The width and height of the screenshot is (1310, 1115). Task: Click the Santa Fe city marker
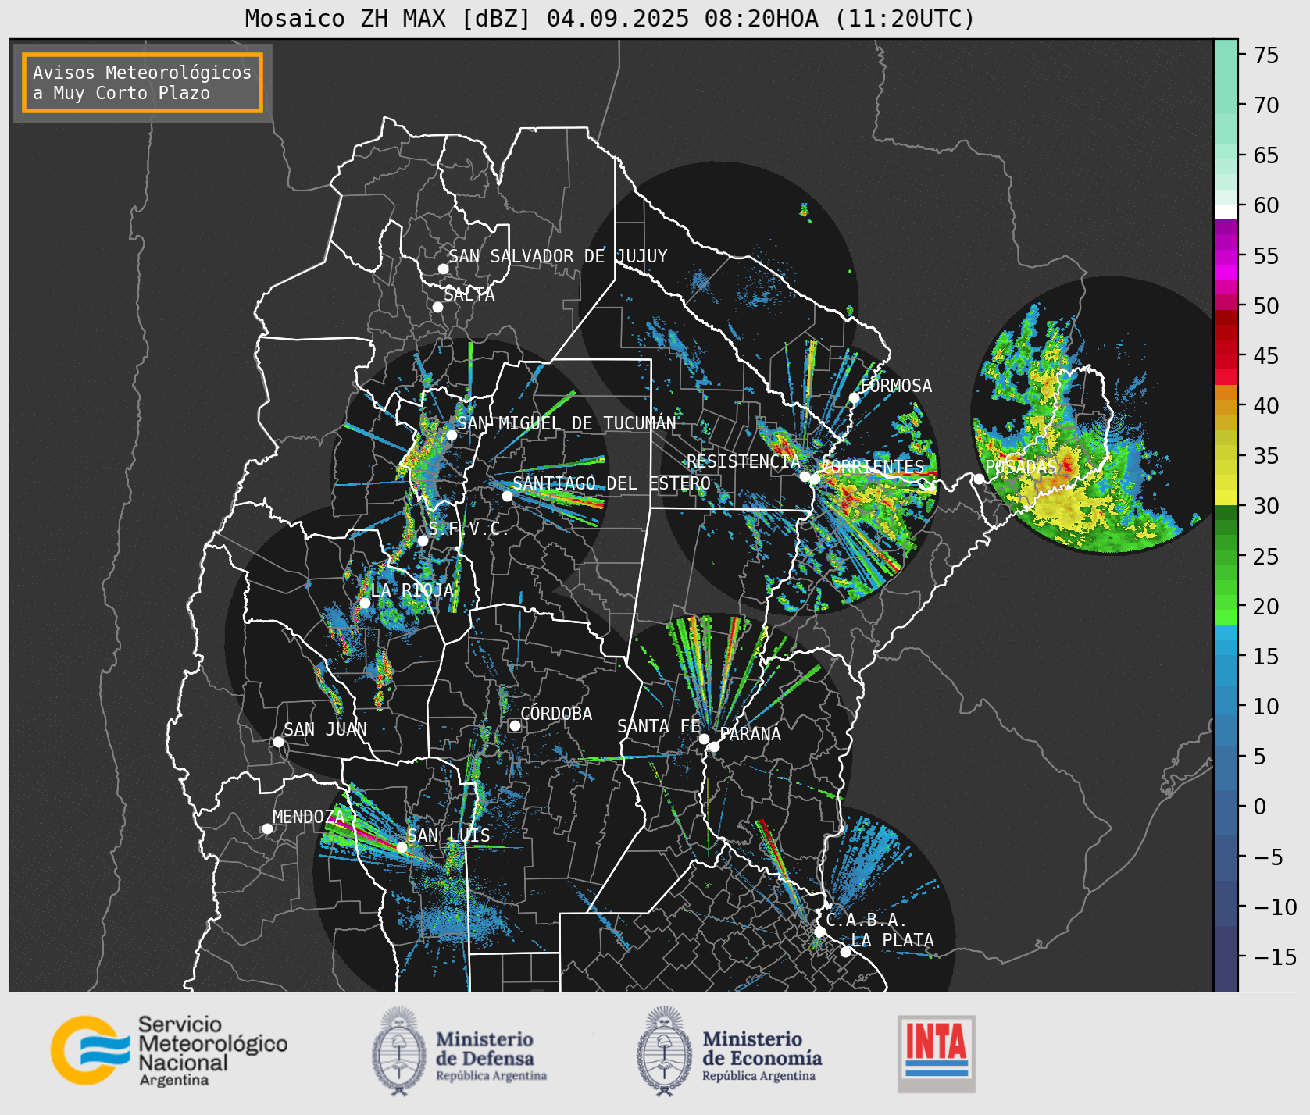[x=704, y=739]
